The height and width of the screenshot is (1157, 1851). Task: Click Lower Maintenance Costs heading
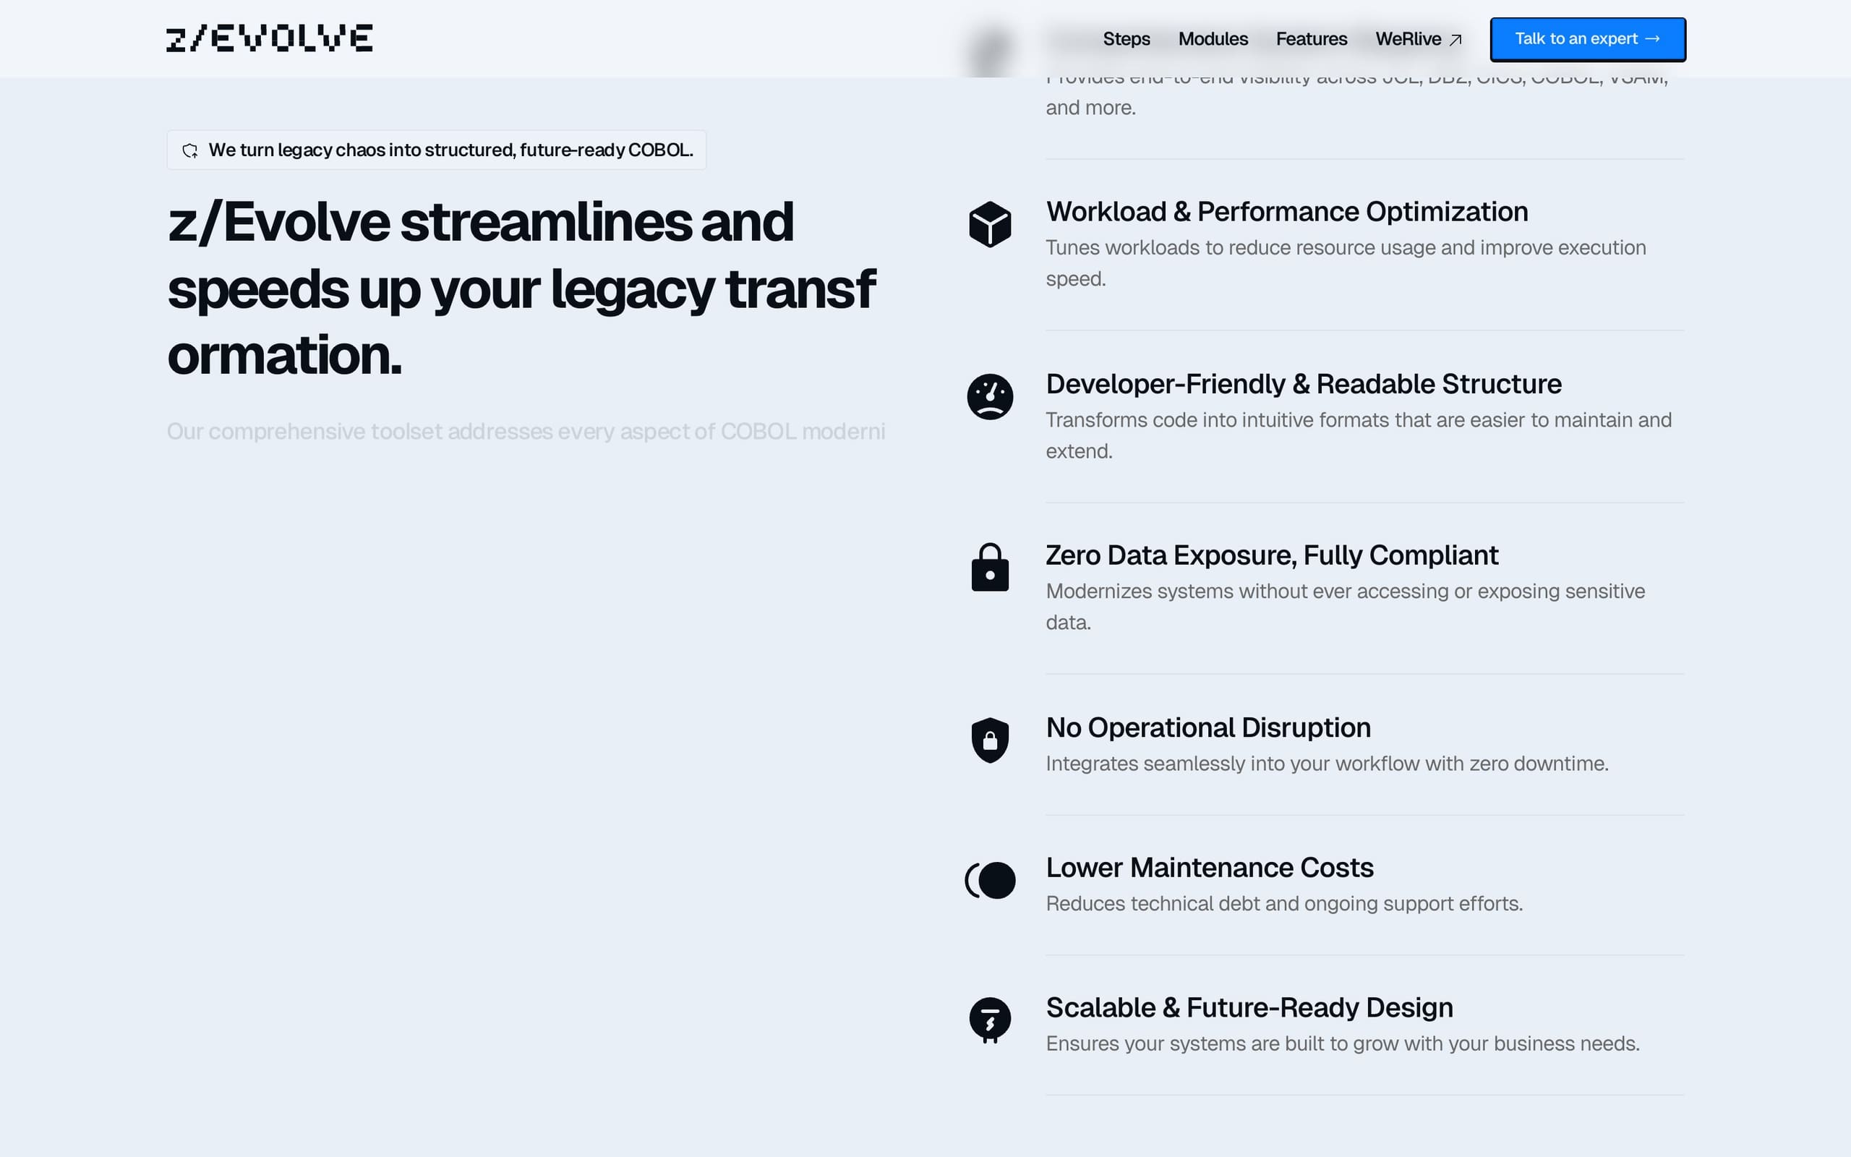(x=1209, y=868)
